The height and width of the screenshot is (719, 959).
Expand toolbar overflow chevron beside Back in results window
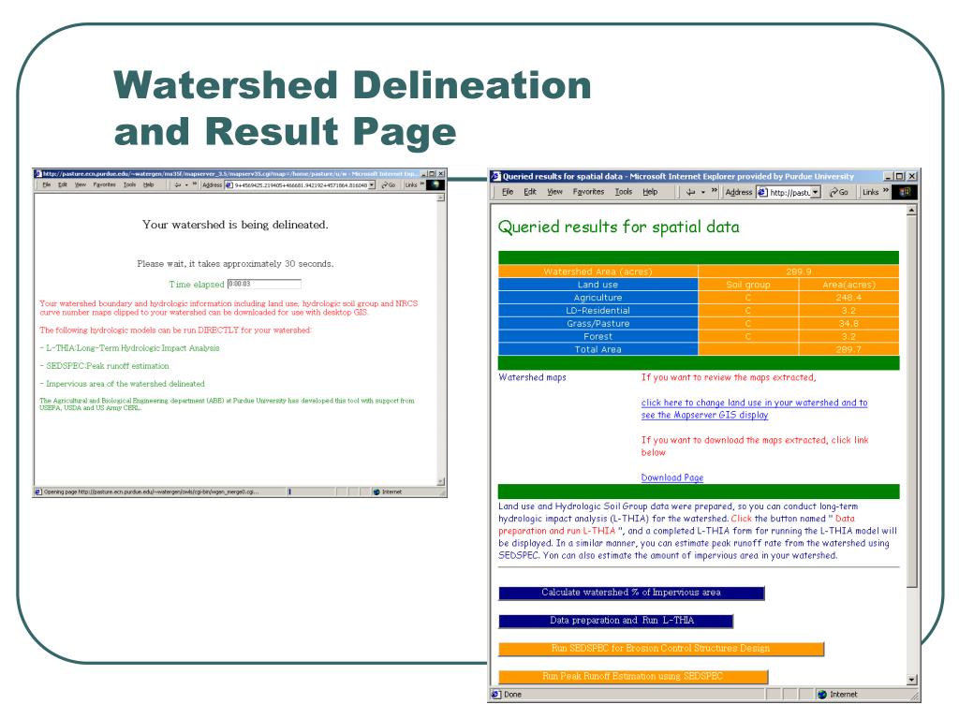(x=714, y=191)
